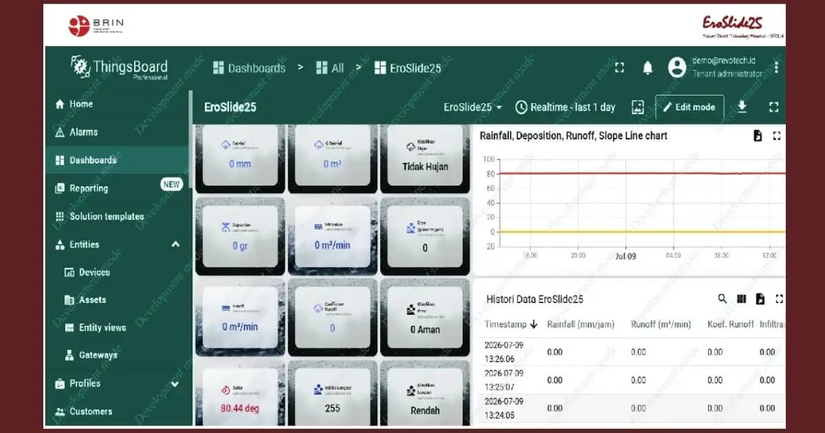Expand the Profiles group chevron

pyautogui.click(x=175, y=384)
